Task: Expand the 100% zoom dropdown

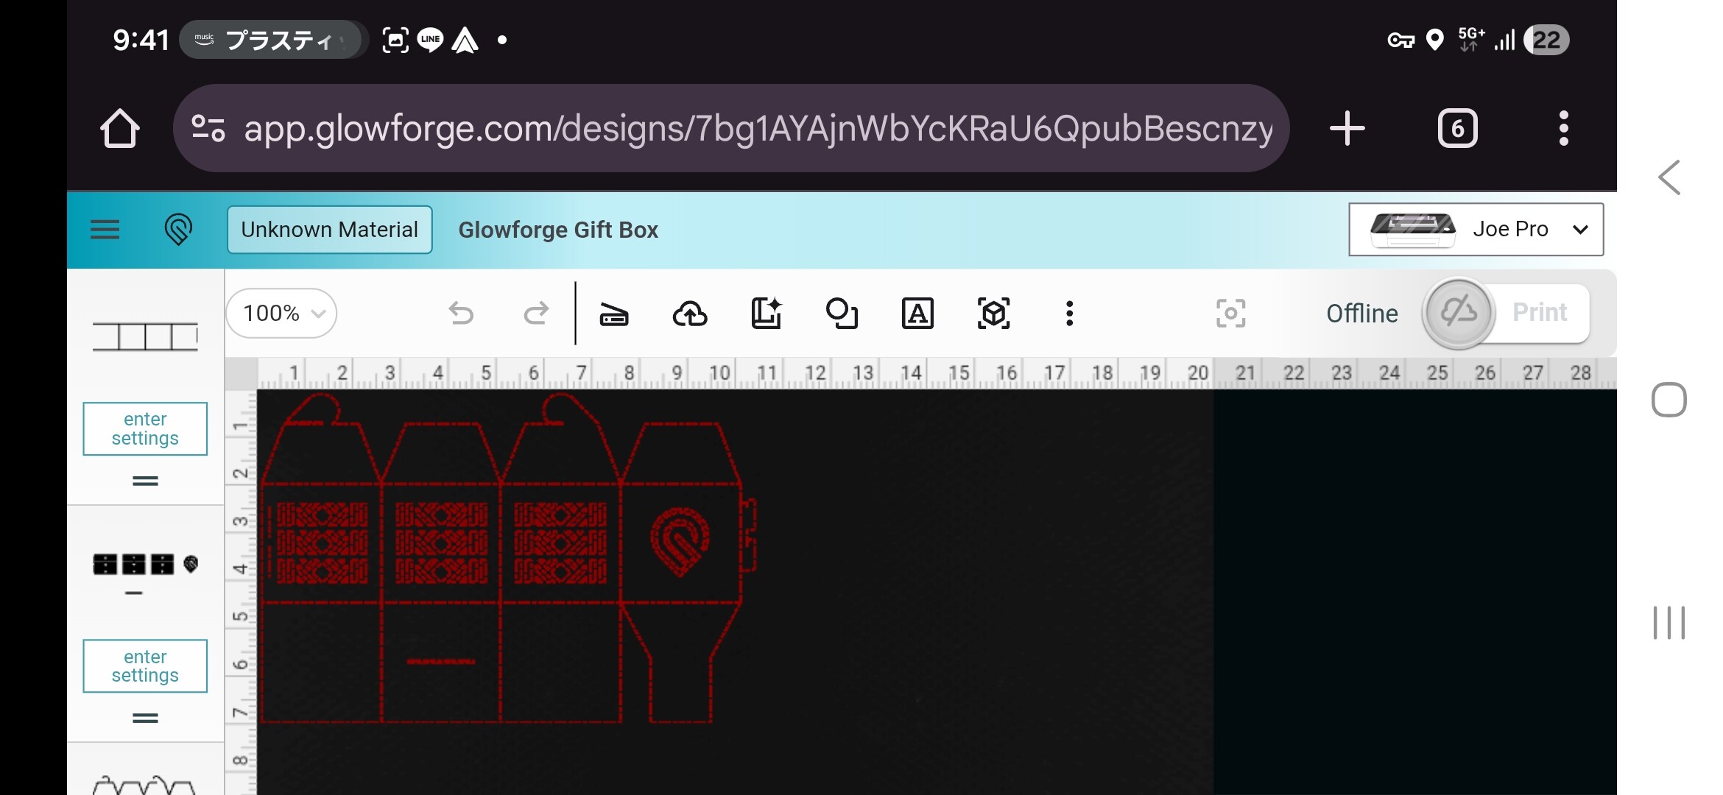Action: [281, 314]
